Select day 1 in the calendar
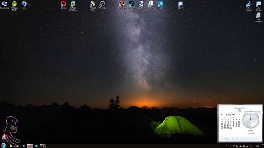Screen dimensions: 264x148 (225, 120)
